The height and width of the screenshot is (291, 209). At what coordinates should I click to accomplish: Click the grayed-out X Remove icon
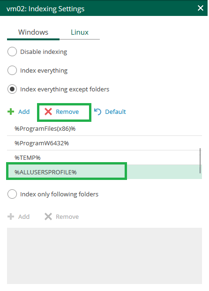(x=48, y=216)
